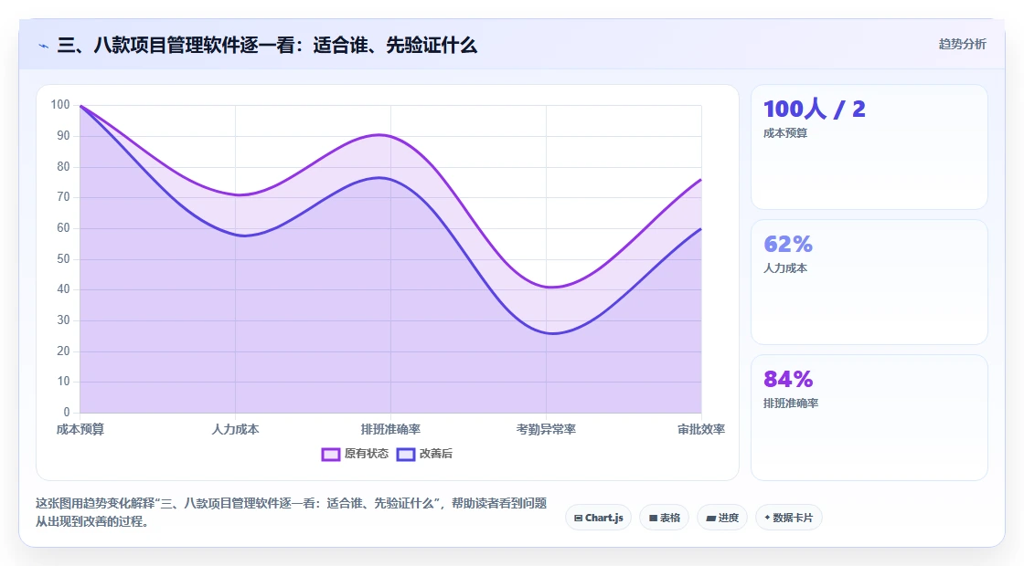Screen dimensions: 1024x566
Task: Click the blue 改善后 legend swatch
Action: click(406, 455)
